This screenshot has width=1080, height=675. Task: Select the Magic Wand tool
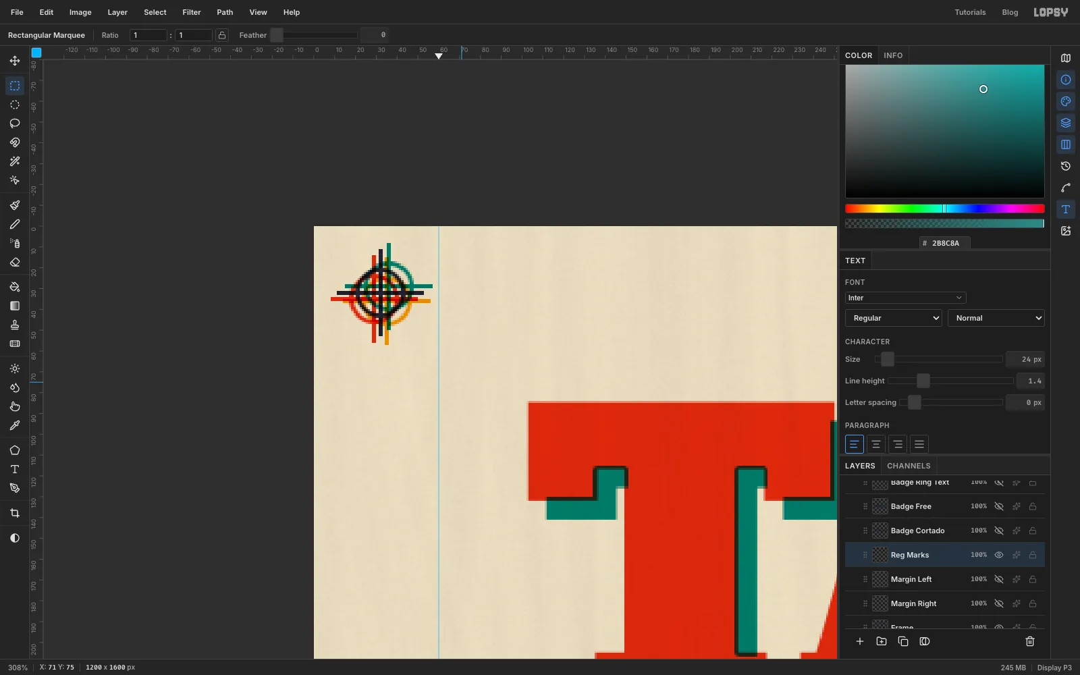pos(15,161)
